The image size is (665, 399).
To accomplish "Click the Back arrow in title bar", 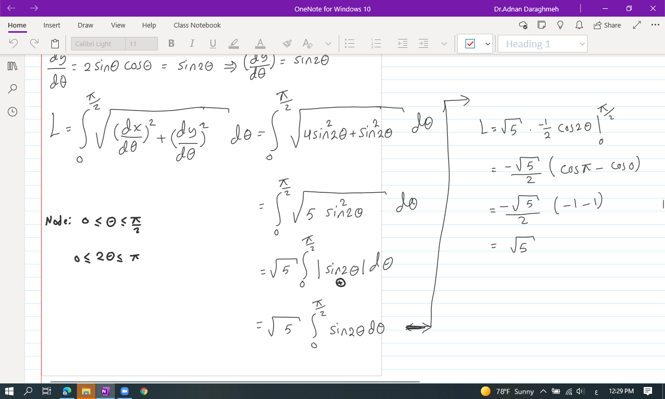I will pyautogui.click(x=11, y=8).
